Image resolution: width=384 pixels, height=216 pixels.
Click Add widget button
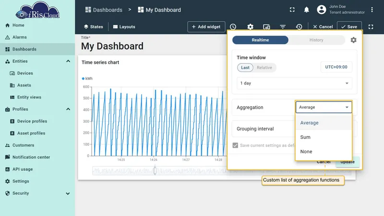click(x=206, y=27)
